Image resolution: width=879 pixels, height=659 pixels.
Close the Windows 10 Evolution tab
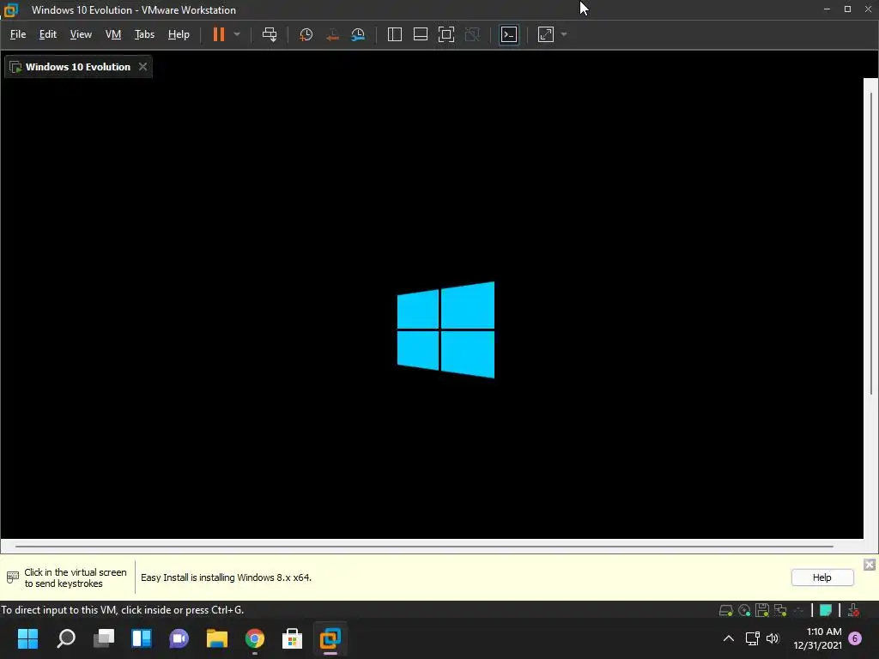coord(143,67)
